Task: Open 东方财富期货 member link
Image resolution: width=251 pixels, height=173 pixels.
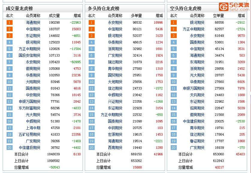Action: coord(29,108)
